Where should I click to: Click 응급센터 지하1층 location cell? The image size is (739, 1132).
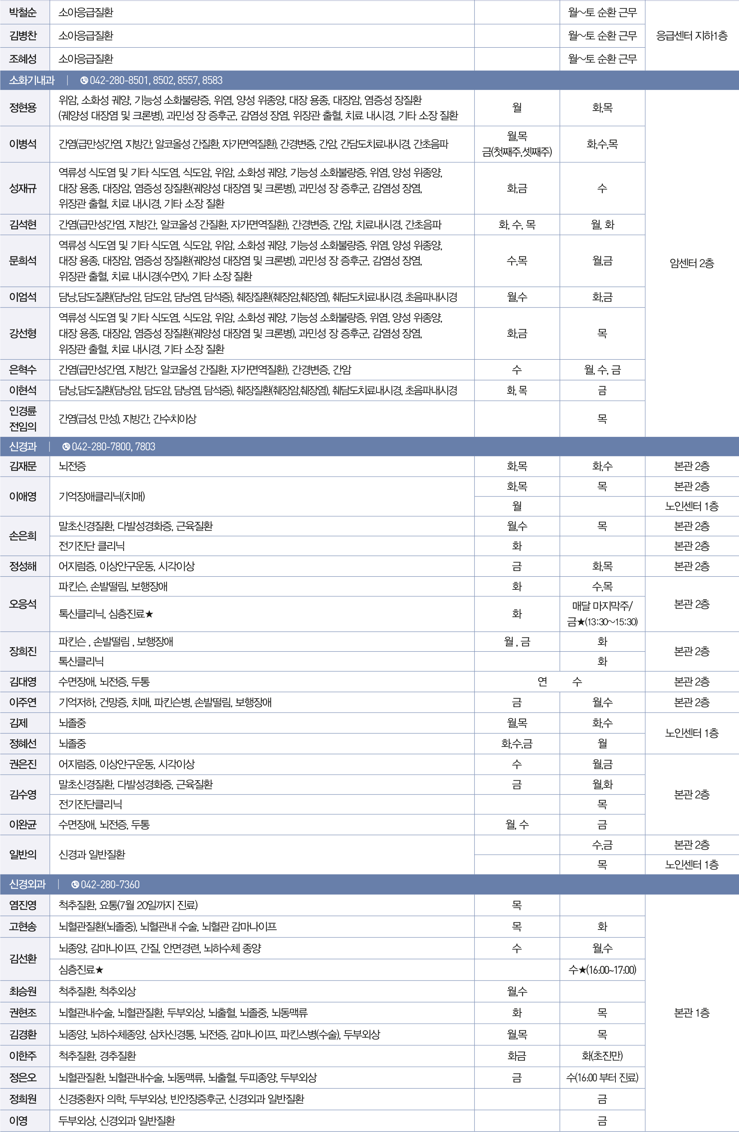tap(691, 36)
